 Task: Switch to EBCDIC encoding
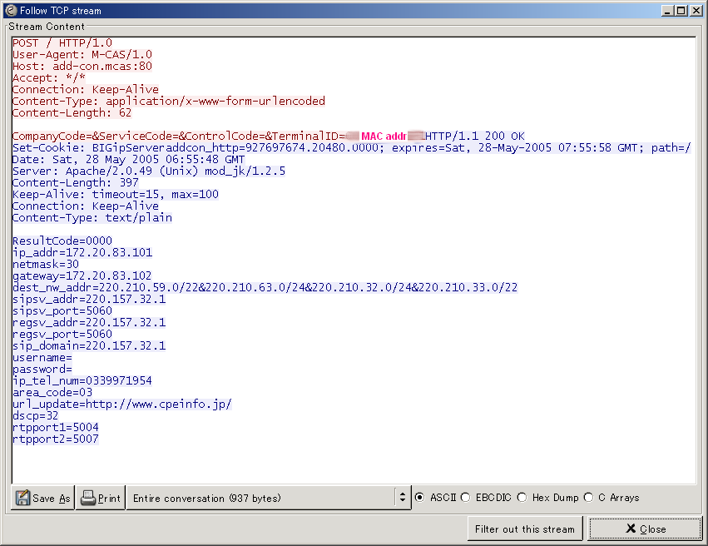click(x=465, y=498)
